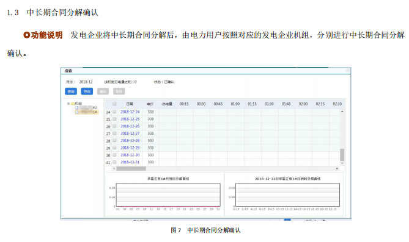Screen dimensions: 409x242
Task: Click the horizontal scrollbar right arrow
Action: pyautogui.click(x=337, y=169)
